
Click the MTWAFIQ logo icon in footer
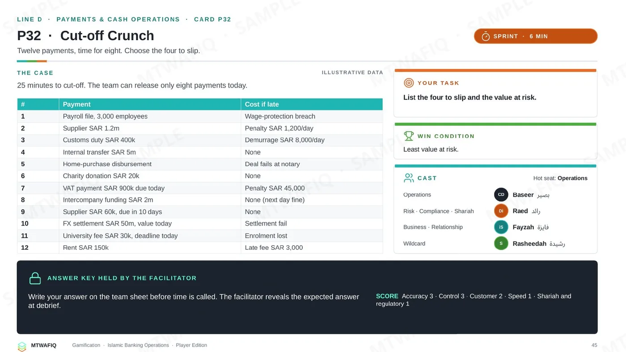pyautogui.click(x=22, y=346)
